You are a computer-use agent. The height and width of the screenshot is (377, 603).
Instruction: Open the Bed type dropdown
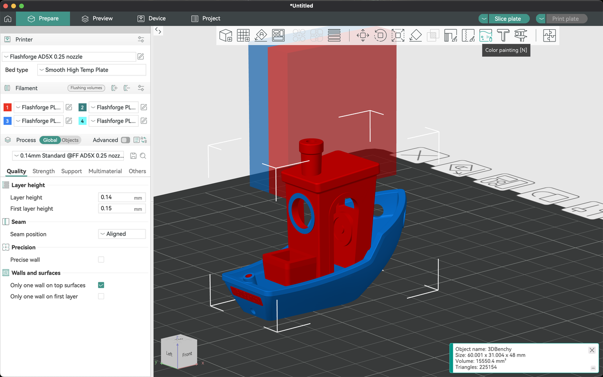[92, 70]
